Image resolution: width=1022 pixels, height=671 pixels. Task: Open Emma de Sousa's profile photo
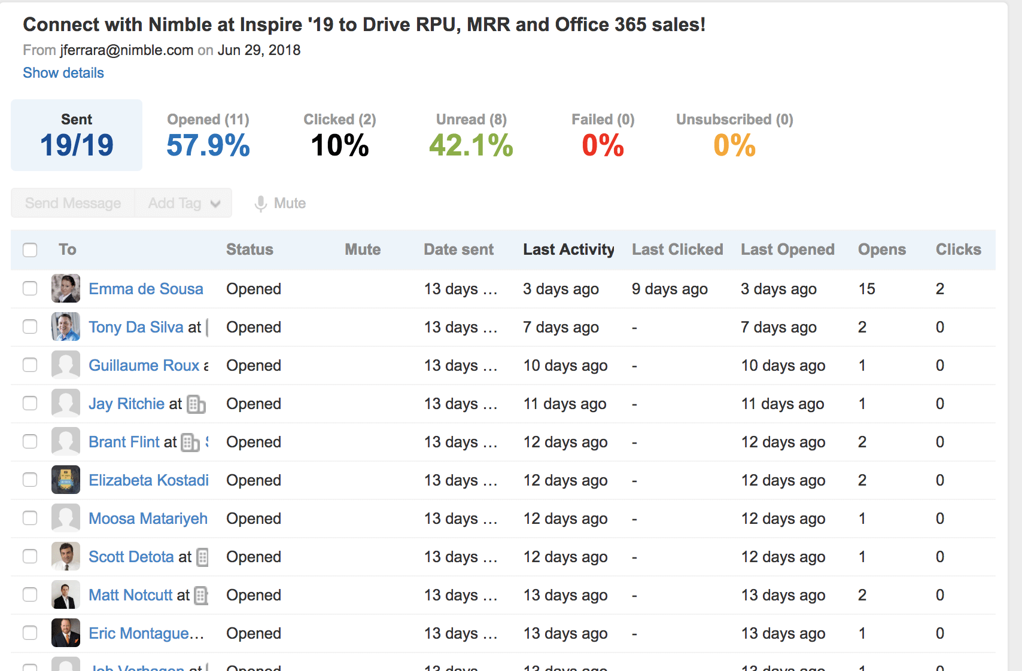click(x=66, y=289)
